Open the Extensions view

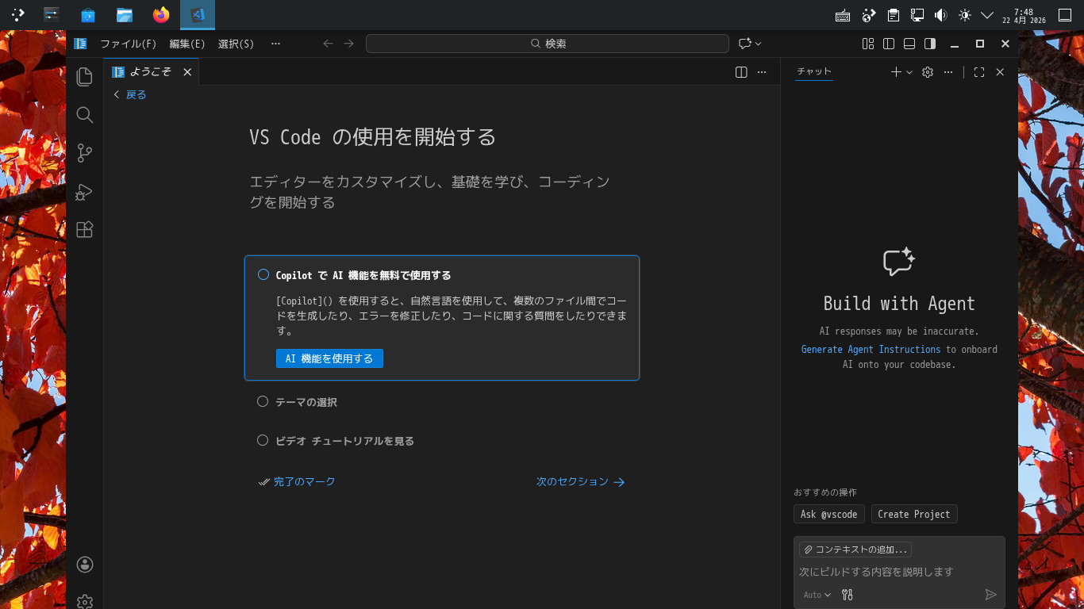pyautogui.click(x=85, y=230)
